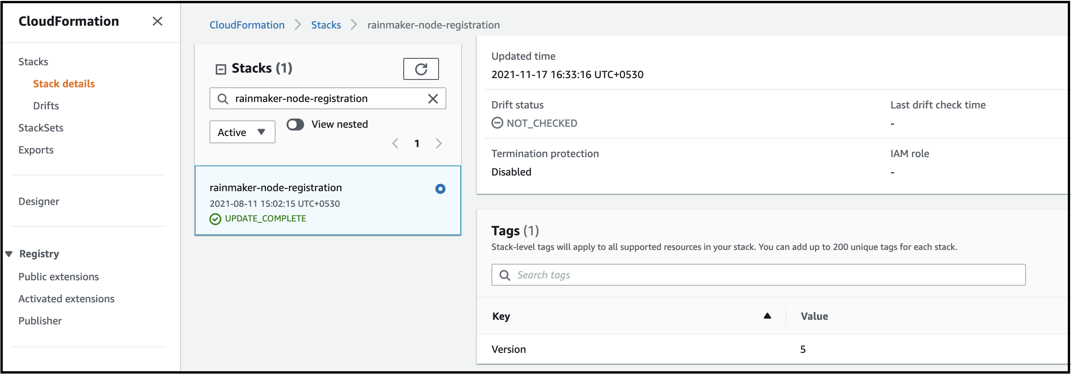
Task: Click the stack creation time 2021-08-11 15:02:15
Action: [275, 204]
